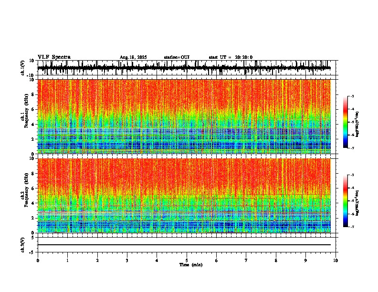Image resolution: width=378 pixels, height=292 pixels.
Task: Click the time axis tick label "6"
Action: tap(217, 261)
